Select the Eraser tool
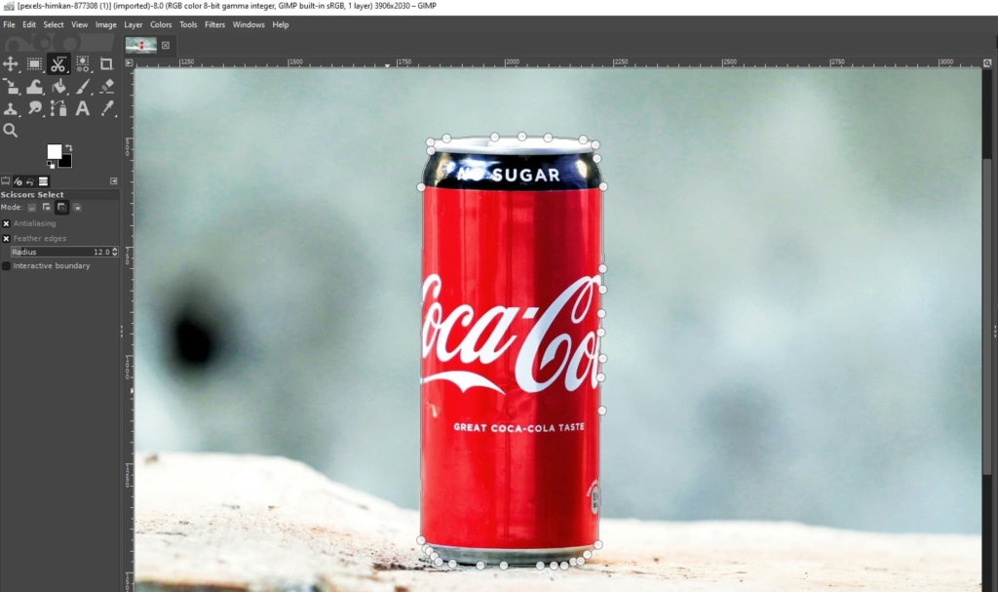 (x=106, y=87)
